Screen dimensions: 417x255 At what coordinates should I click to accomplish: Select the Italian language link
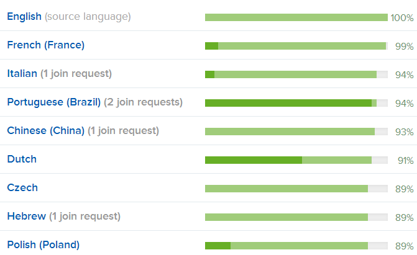(x=22, y=73)
